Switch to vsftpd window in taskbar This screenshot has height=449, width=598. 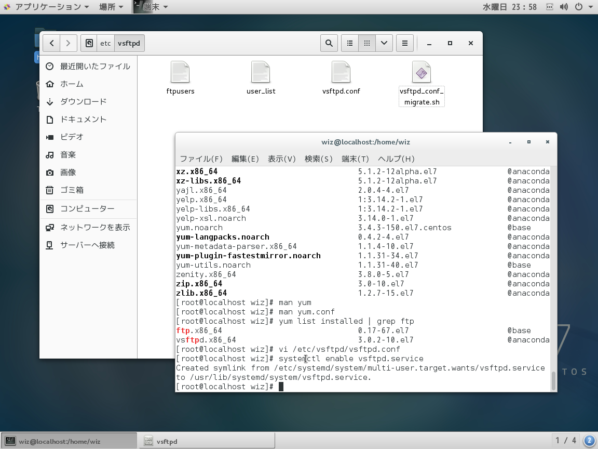point(207,441)
